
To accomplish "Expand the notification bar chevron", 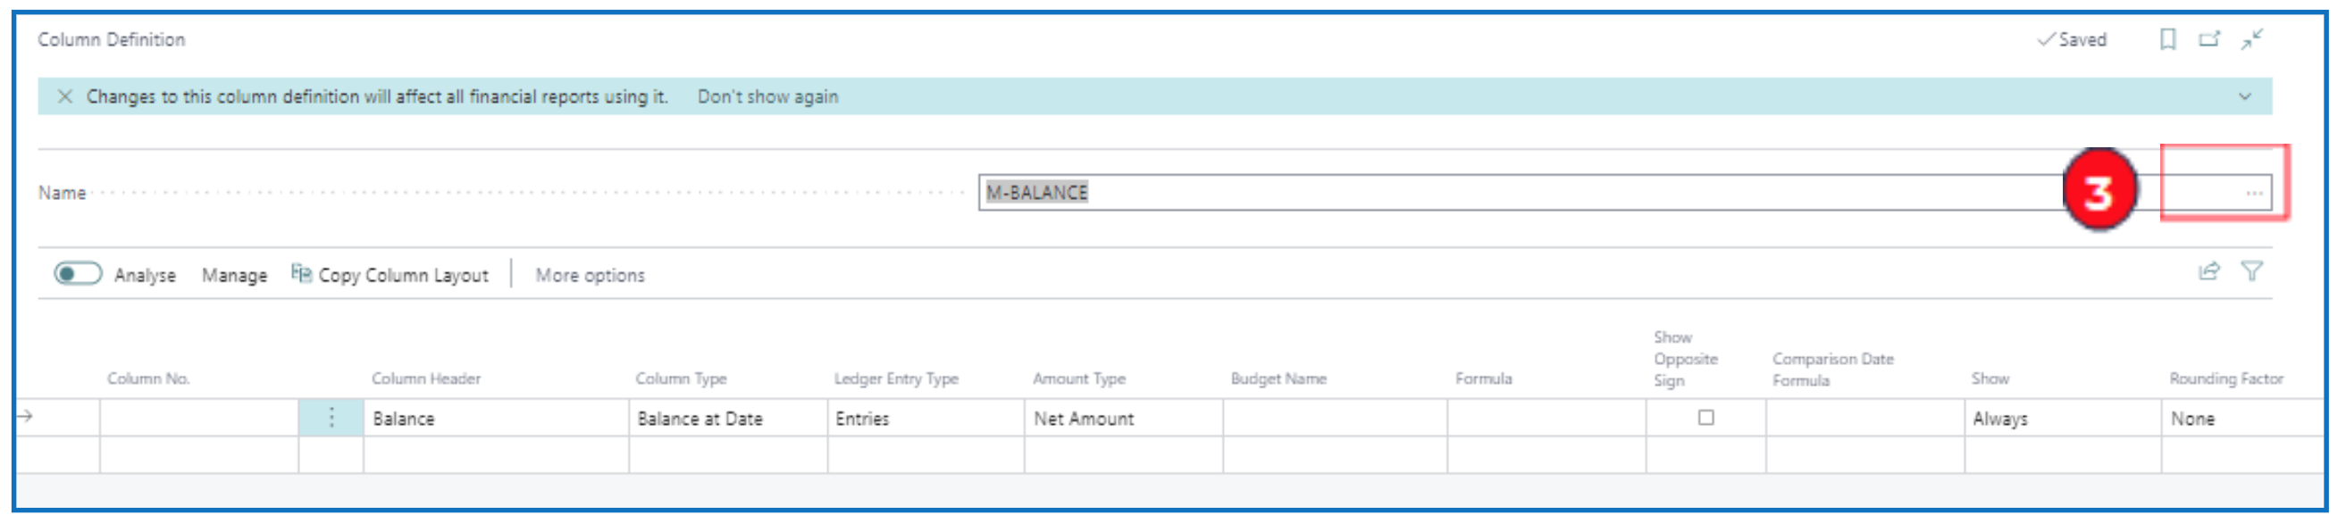I will [x=2245, y=96].
